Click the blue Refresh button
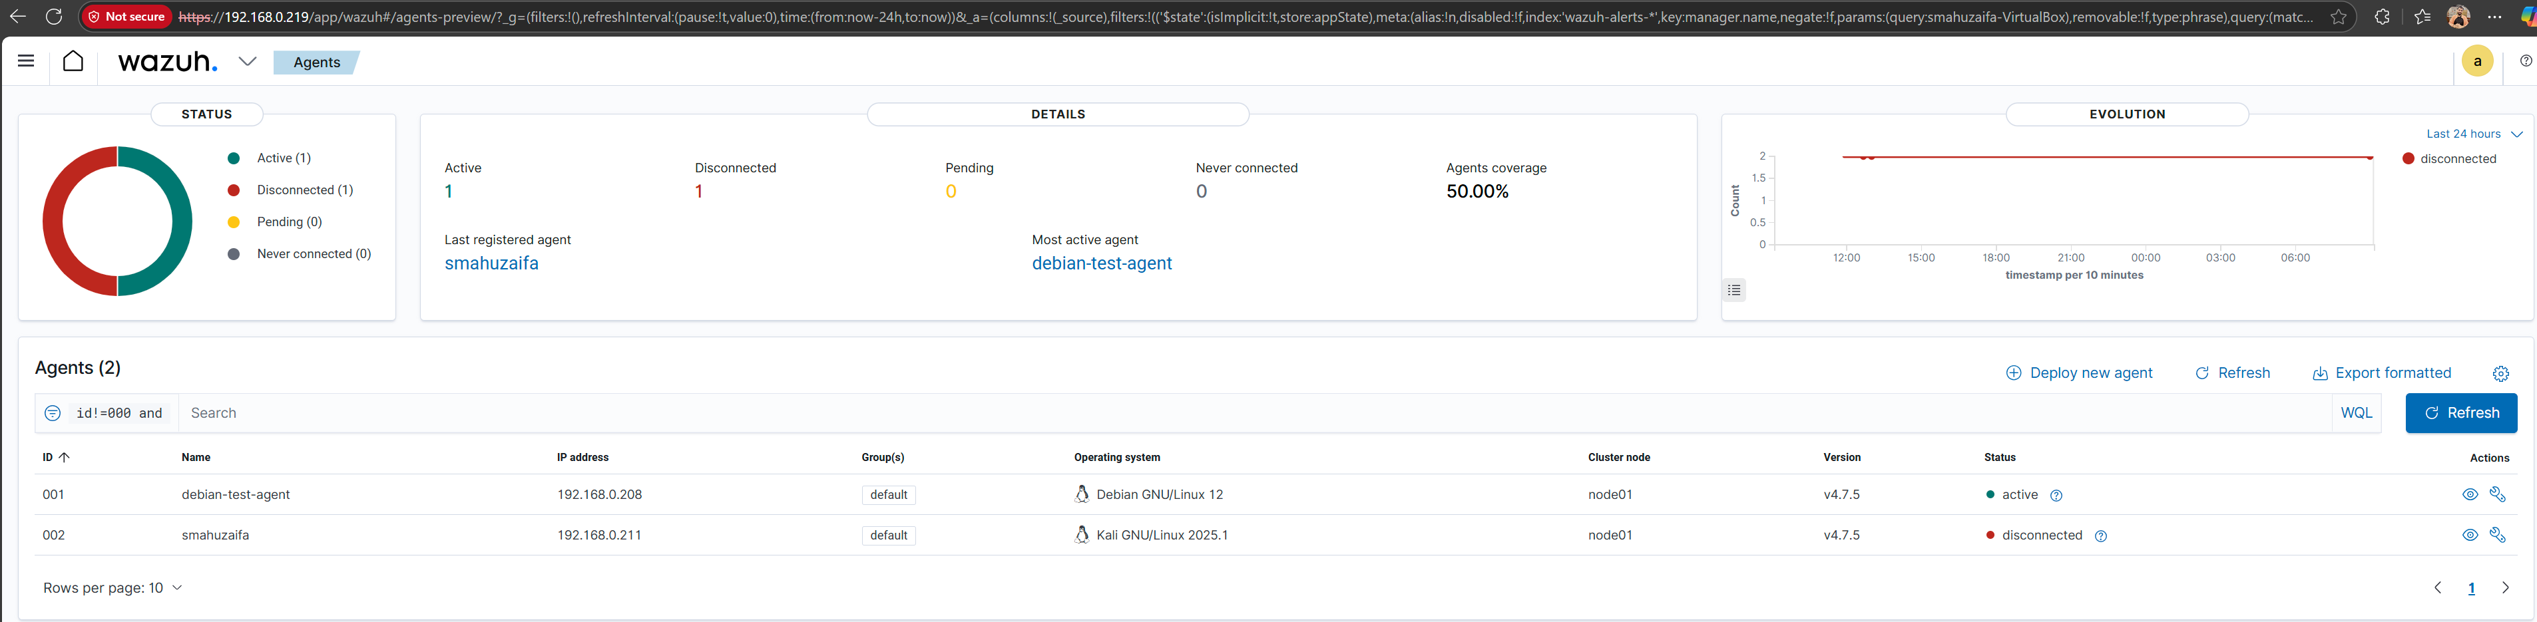 [2461, 413]
